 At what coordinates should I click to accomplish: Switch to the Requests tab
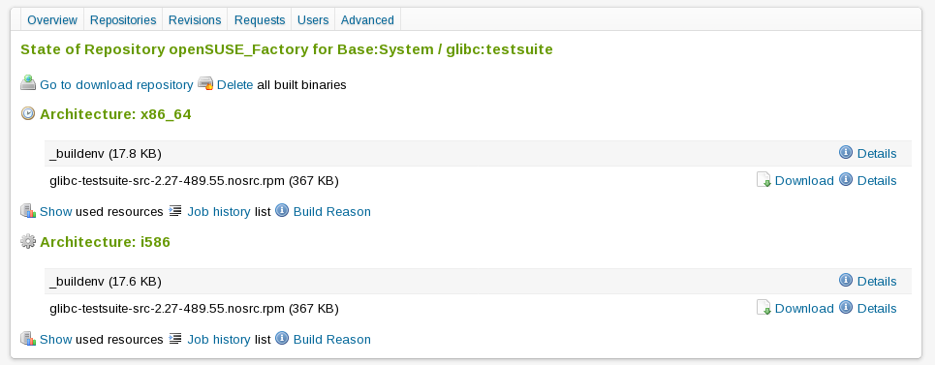(260, 20)
